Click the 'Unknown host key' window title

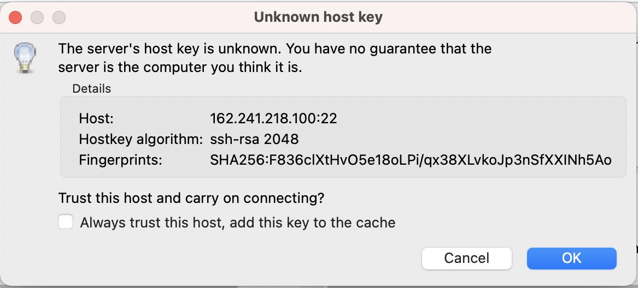318,17
